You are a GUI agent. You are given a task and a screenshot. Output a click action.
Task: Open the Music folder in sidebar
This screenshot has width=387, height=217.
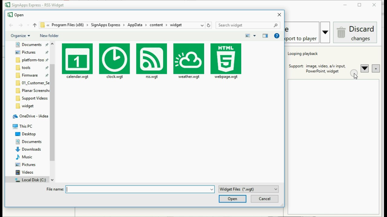point(27,157)
